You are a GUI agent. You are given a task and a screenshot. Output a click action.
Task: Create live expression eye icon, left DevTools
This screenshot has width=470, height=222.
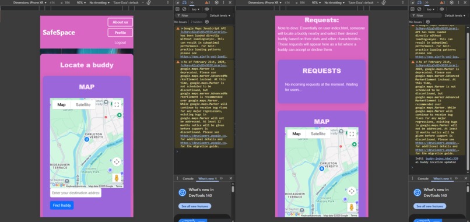tap(207, 9)
